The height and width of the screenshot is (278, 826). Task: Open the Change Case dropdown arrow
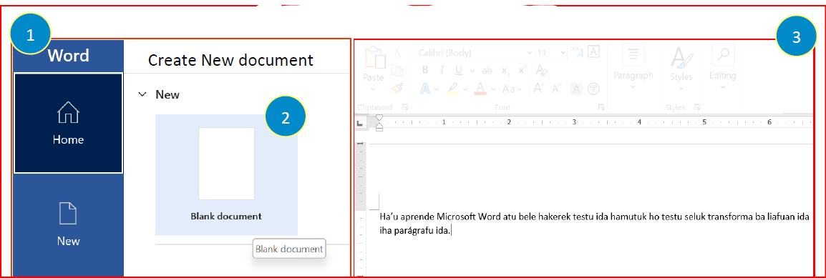click(x=520, y=89)
